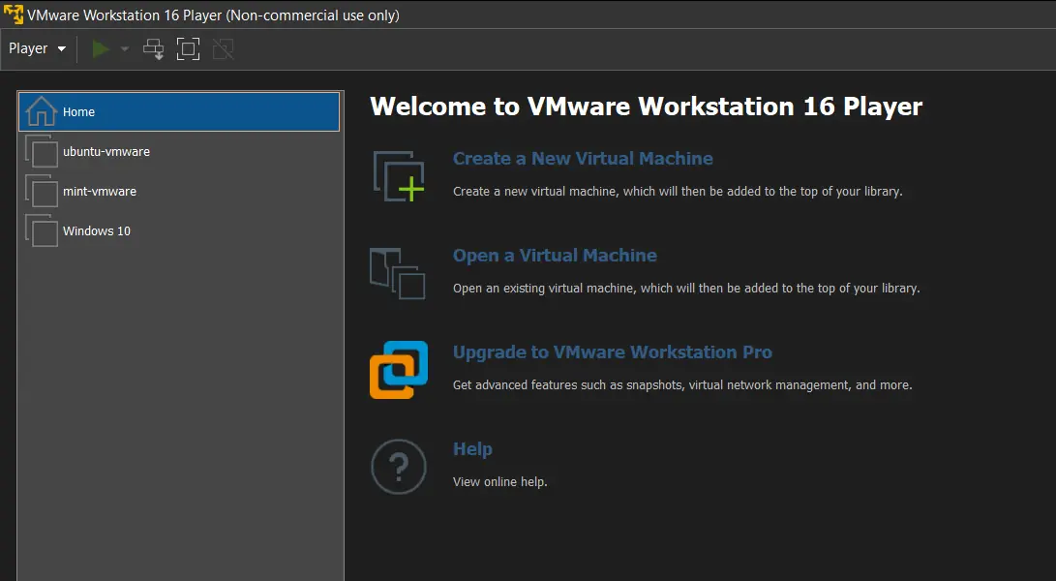The image size is (1056, 581).
Task: Click the question mark Help icon
Action: tap(399, 467)
